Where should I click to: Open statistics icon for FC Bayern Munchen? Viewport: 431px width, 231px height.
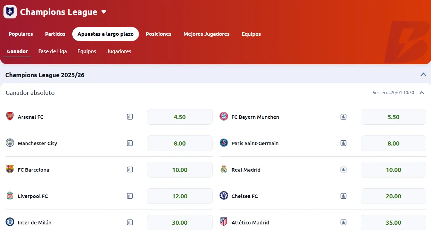coord(343,117)
